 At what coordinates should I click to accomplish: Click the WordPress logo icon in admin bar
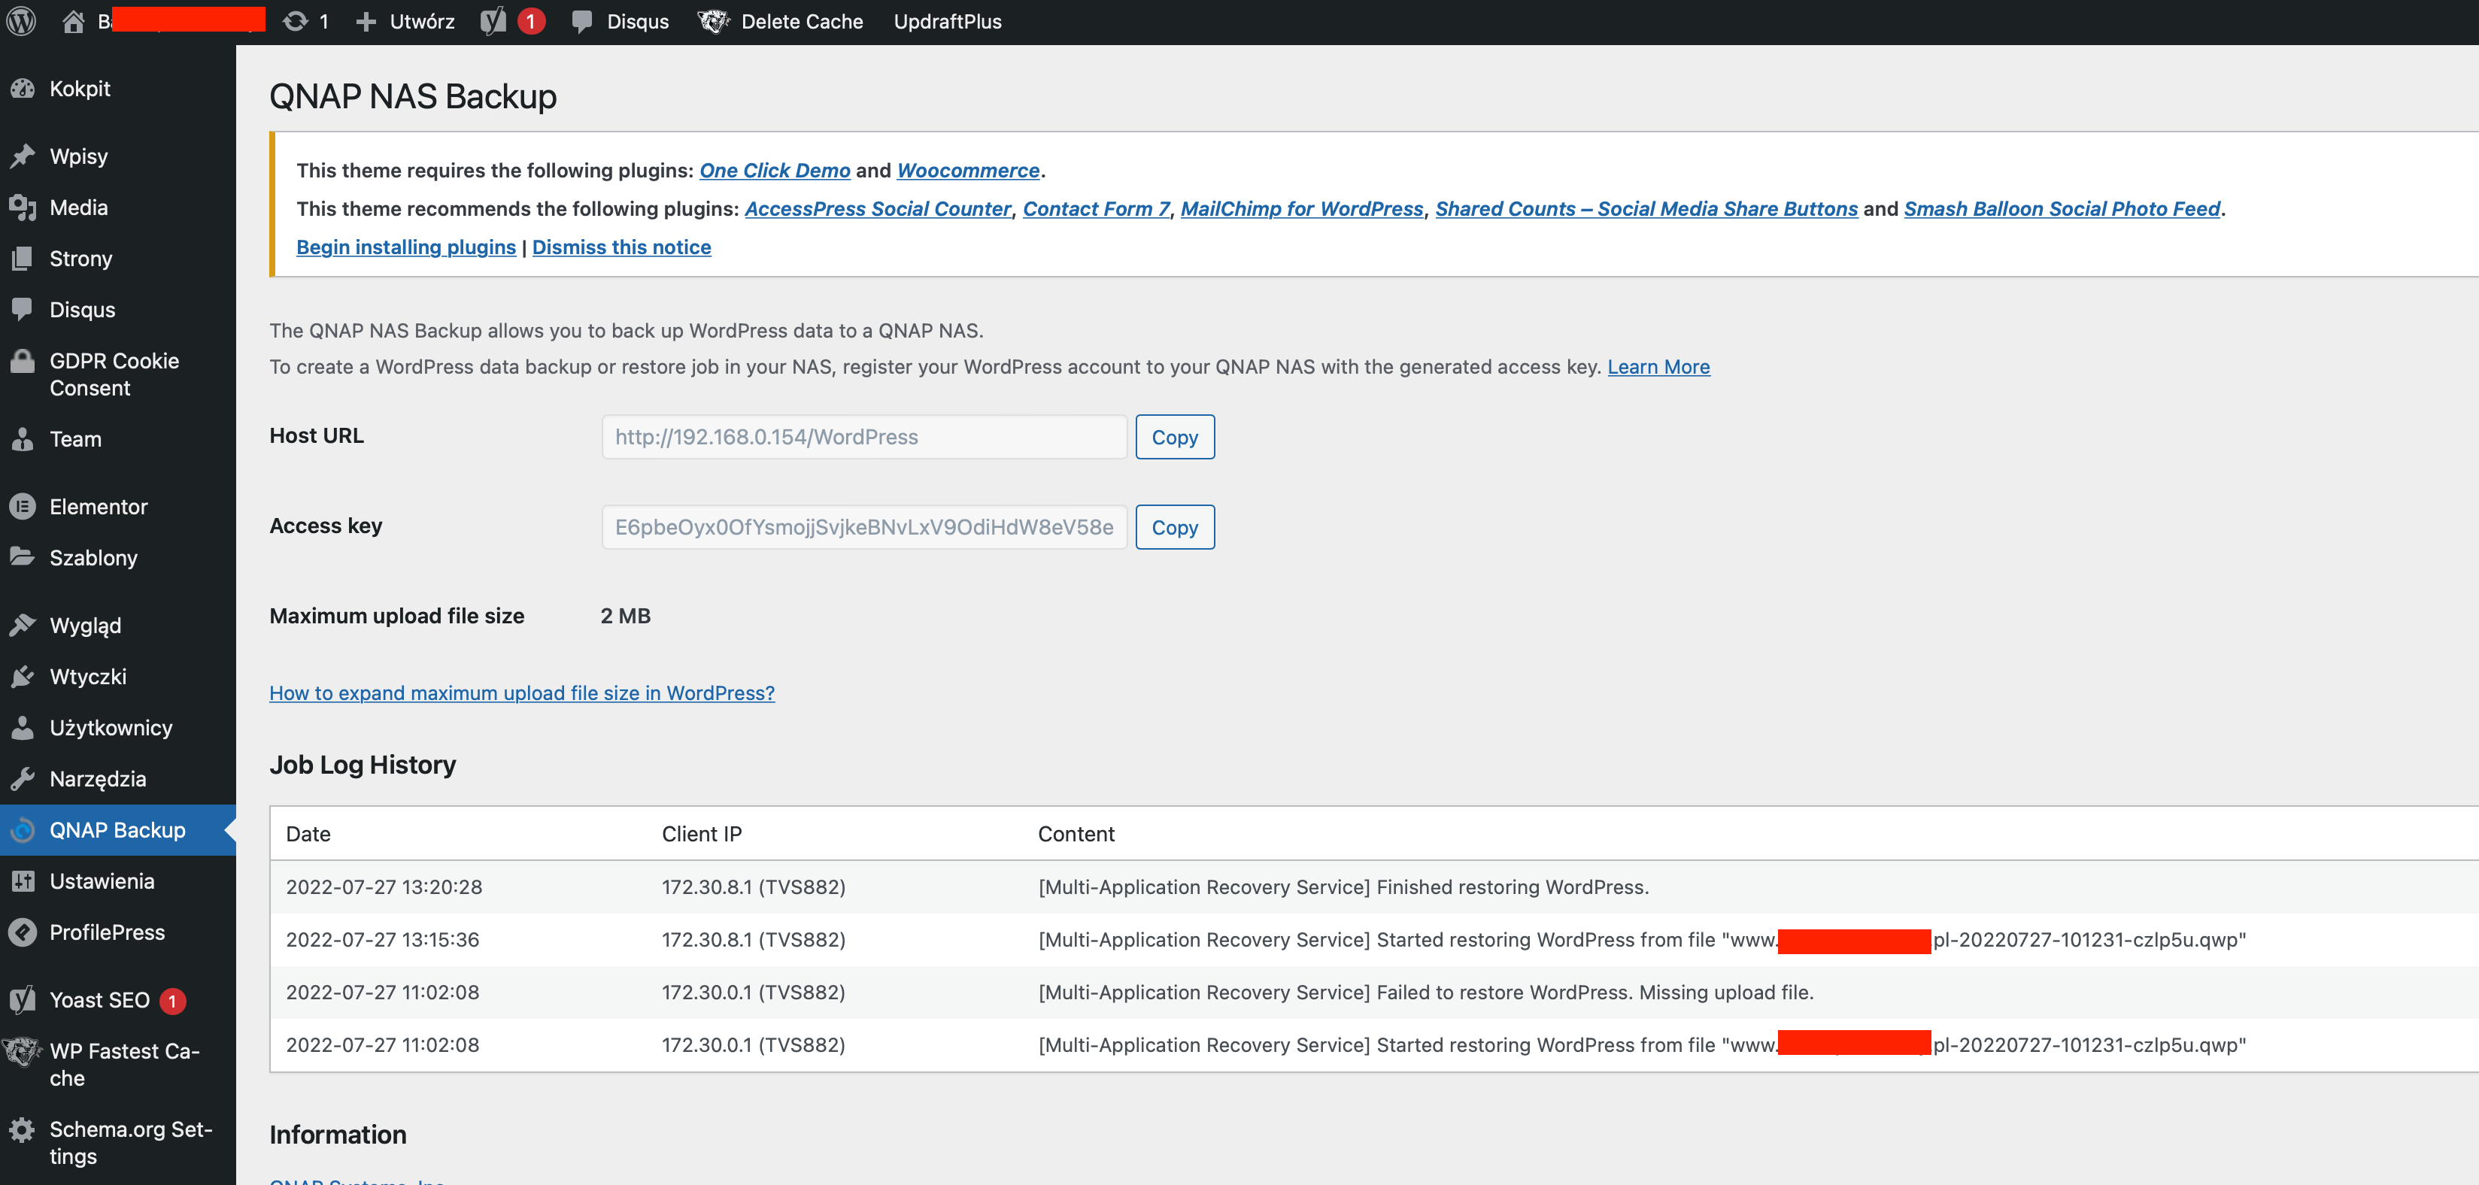(x=21, y=21)
